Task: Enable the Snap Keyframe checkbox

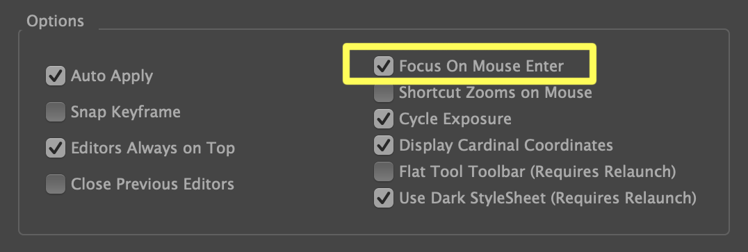Action: pos(56,112)
